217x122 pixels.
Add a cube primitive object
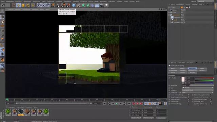point(74,5)
